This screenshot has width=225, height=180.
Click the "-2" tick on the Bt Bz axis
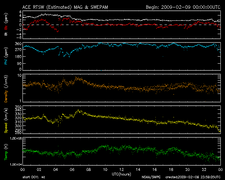click(19, 30)
